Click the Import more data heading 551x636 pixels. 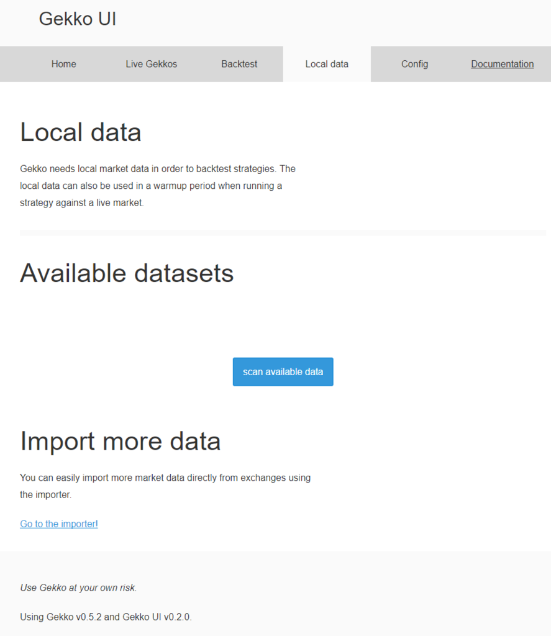pyautogui.click(x=120, y=441)
